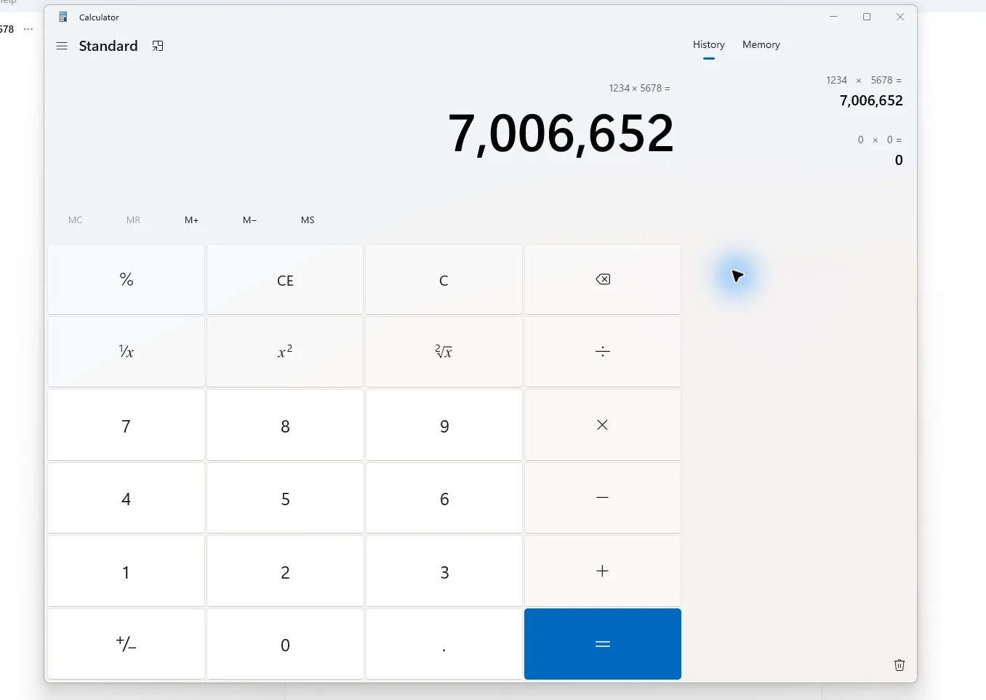The image size is (986, 700).
Task: Hit the plus operator key
Action: (x=603, y=571)
